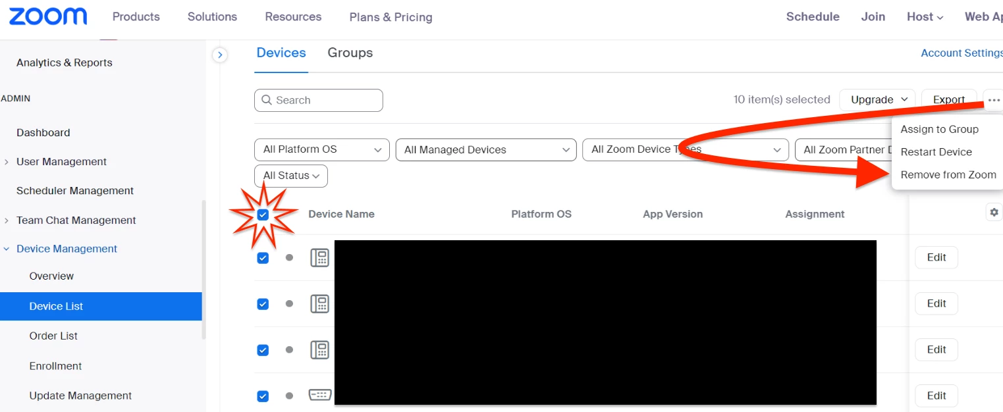Click the Platform OS column header
This screenshot has height=412, width=1003.
pyautogui.click(x=541, y=215)
